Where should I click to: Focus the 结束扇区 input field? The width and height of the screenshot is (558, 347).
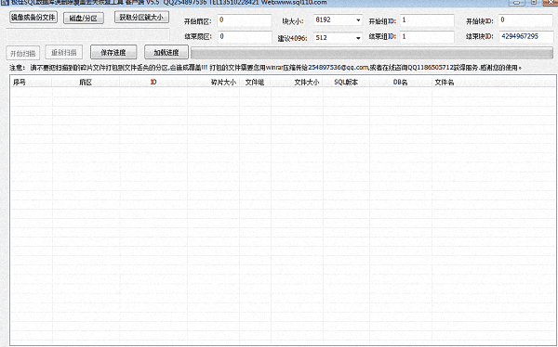point(244,36)
